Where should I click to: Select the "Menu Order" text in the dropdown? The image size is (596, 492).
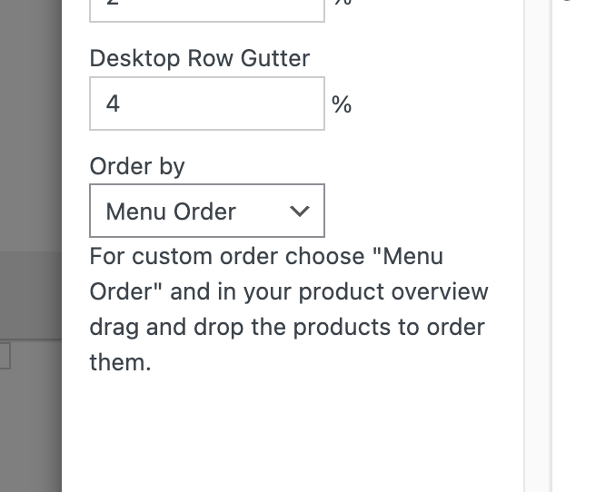pos(171,212)
